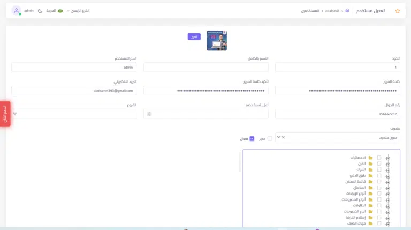Image resolution: width=411 pixels, height=230 pixels.
Task: Open the الفروع branches dropdown
Action: pyautogui.click(x=74, y=114)
